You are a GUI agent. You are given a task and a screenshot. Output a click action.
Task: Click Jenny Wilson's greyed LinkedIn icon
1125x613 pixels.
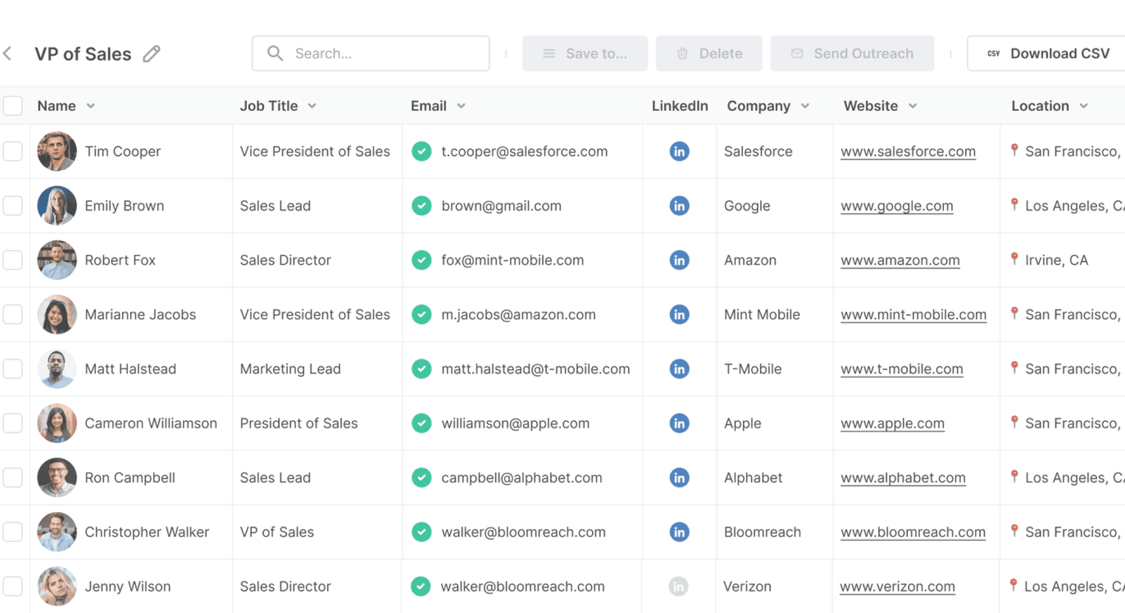click(x=678, y=586)
